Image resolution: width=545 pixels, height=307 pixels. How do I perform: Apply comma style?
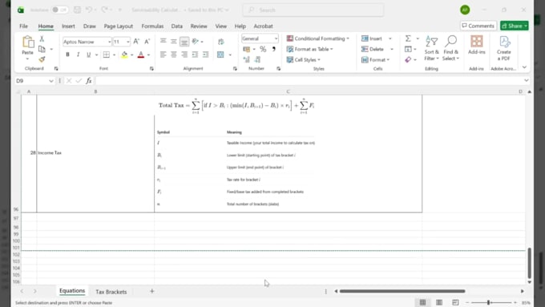(274, 50)
